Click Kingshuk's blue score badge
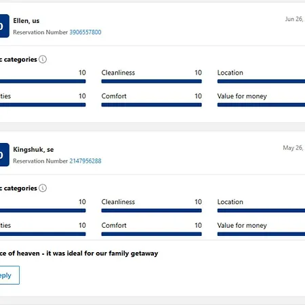 (x=5, y=155)
